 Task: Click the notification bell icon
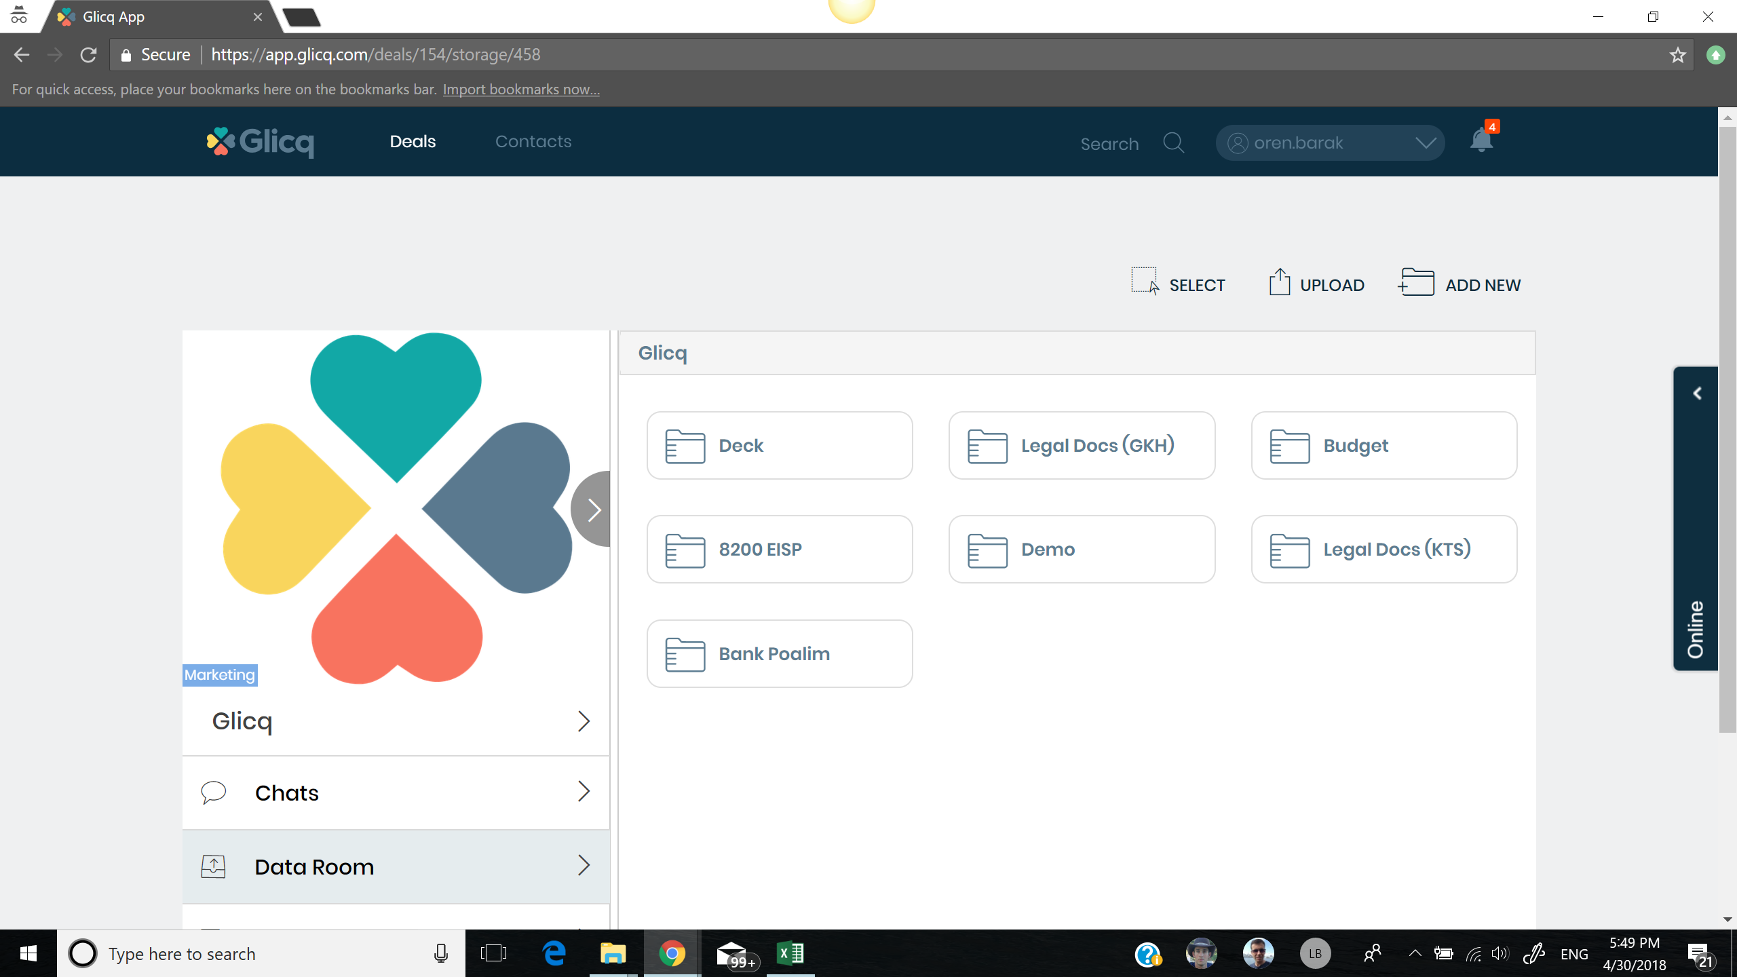click(1481, 141)
